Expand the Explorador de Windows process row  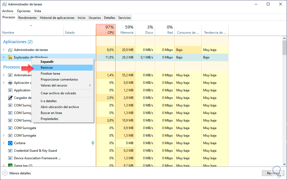pyautogui.click(x=4, y=57)
